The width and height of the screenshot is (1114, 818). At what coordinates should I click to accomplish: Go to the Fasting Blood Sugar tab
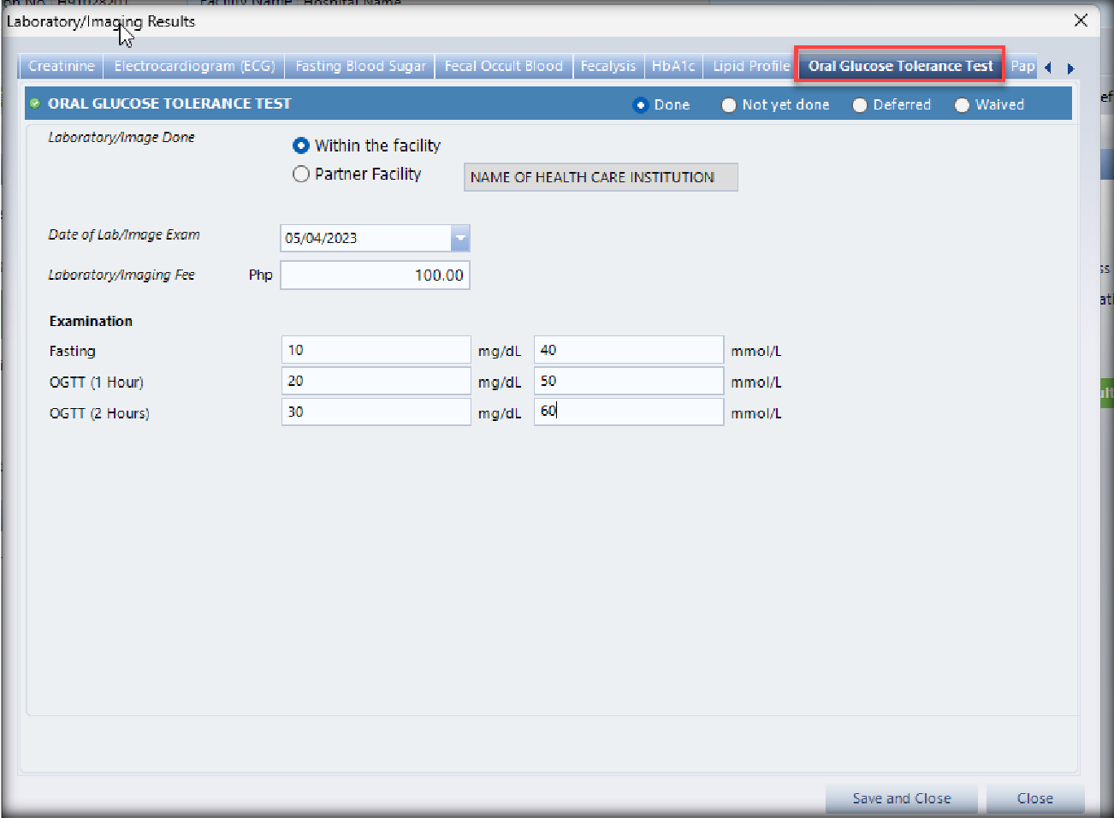(360, 66)
